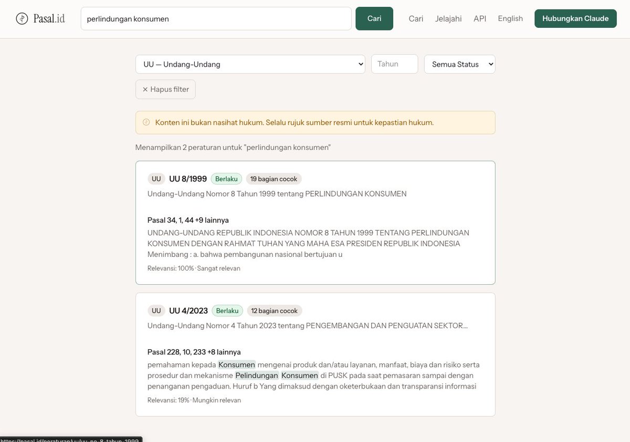This screenshot has width=630, height=442.
Task: Click the Berlaku badge on UU 4/2023
Action: tap(227, 310)
